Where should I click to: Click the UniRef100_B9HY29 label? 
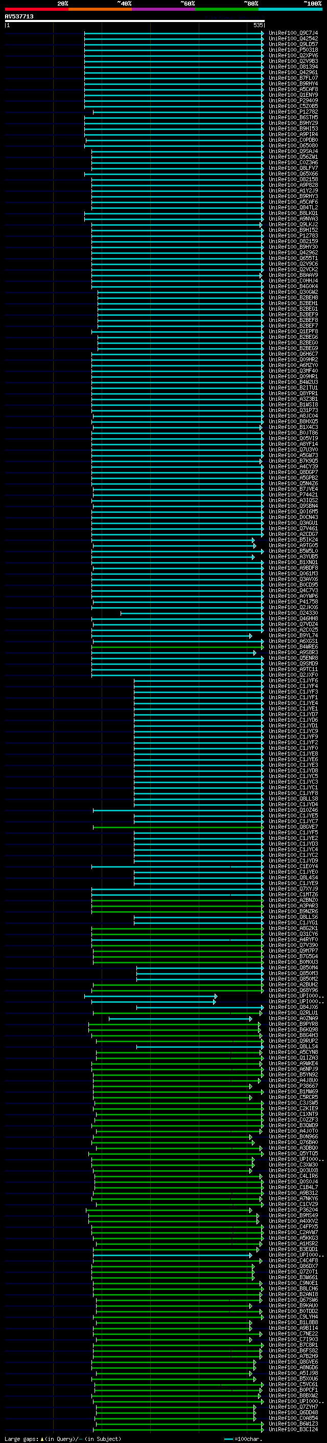coord(293,123)
